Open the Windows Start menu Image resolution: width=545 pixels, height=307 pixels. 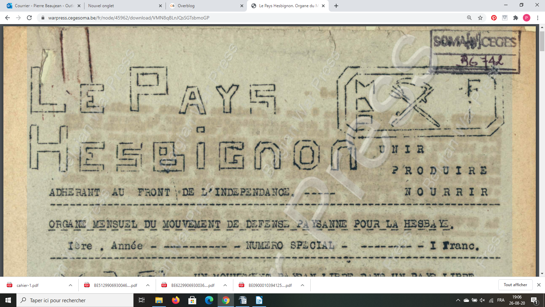(x=8, y=300)
